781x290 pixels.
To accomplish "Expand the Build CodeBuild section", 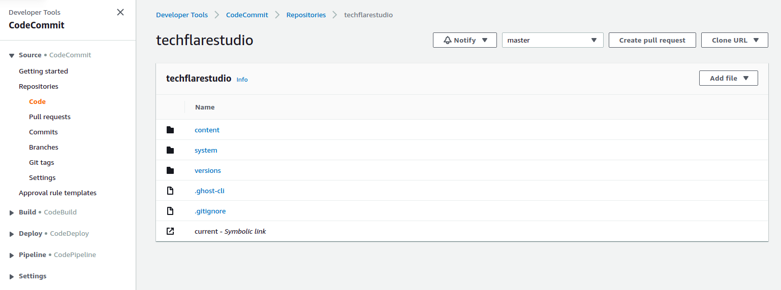I will click(12, 212).
